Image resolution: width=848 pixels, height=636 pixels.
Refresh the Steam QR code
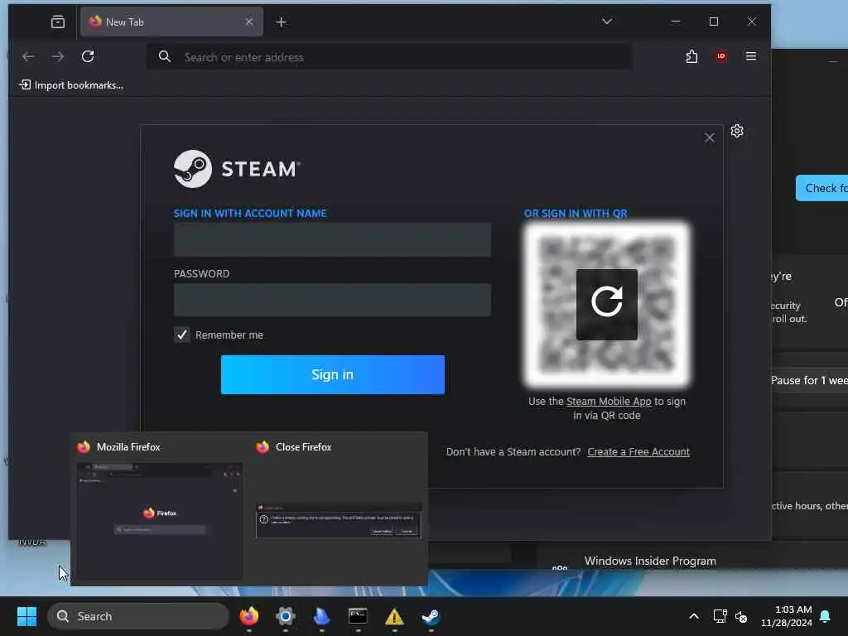click(x=607, y=305)
